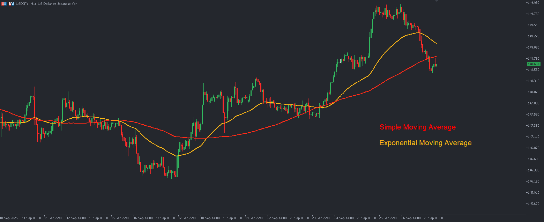The height and width of the screenshot is (222, 544).
Task: Click the 149.990 level on the price scale
Action: tap(534, 3)
